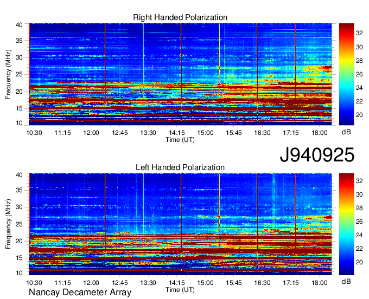Image resolution: width=369 pixels, height=299 pixels.
Task: Click the Left Handed panel's dB color bar
Action: point(346,224)
